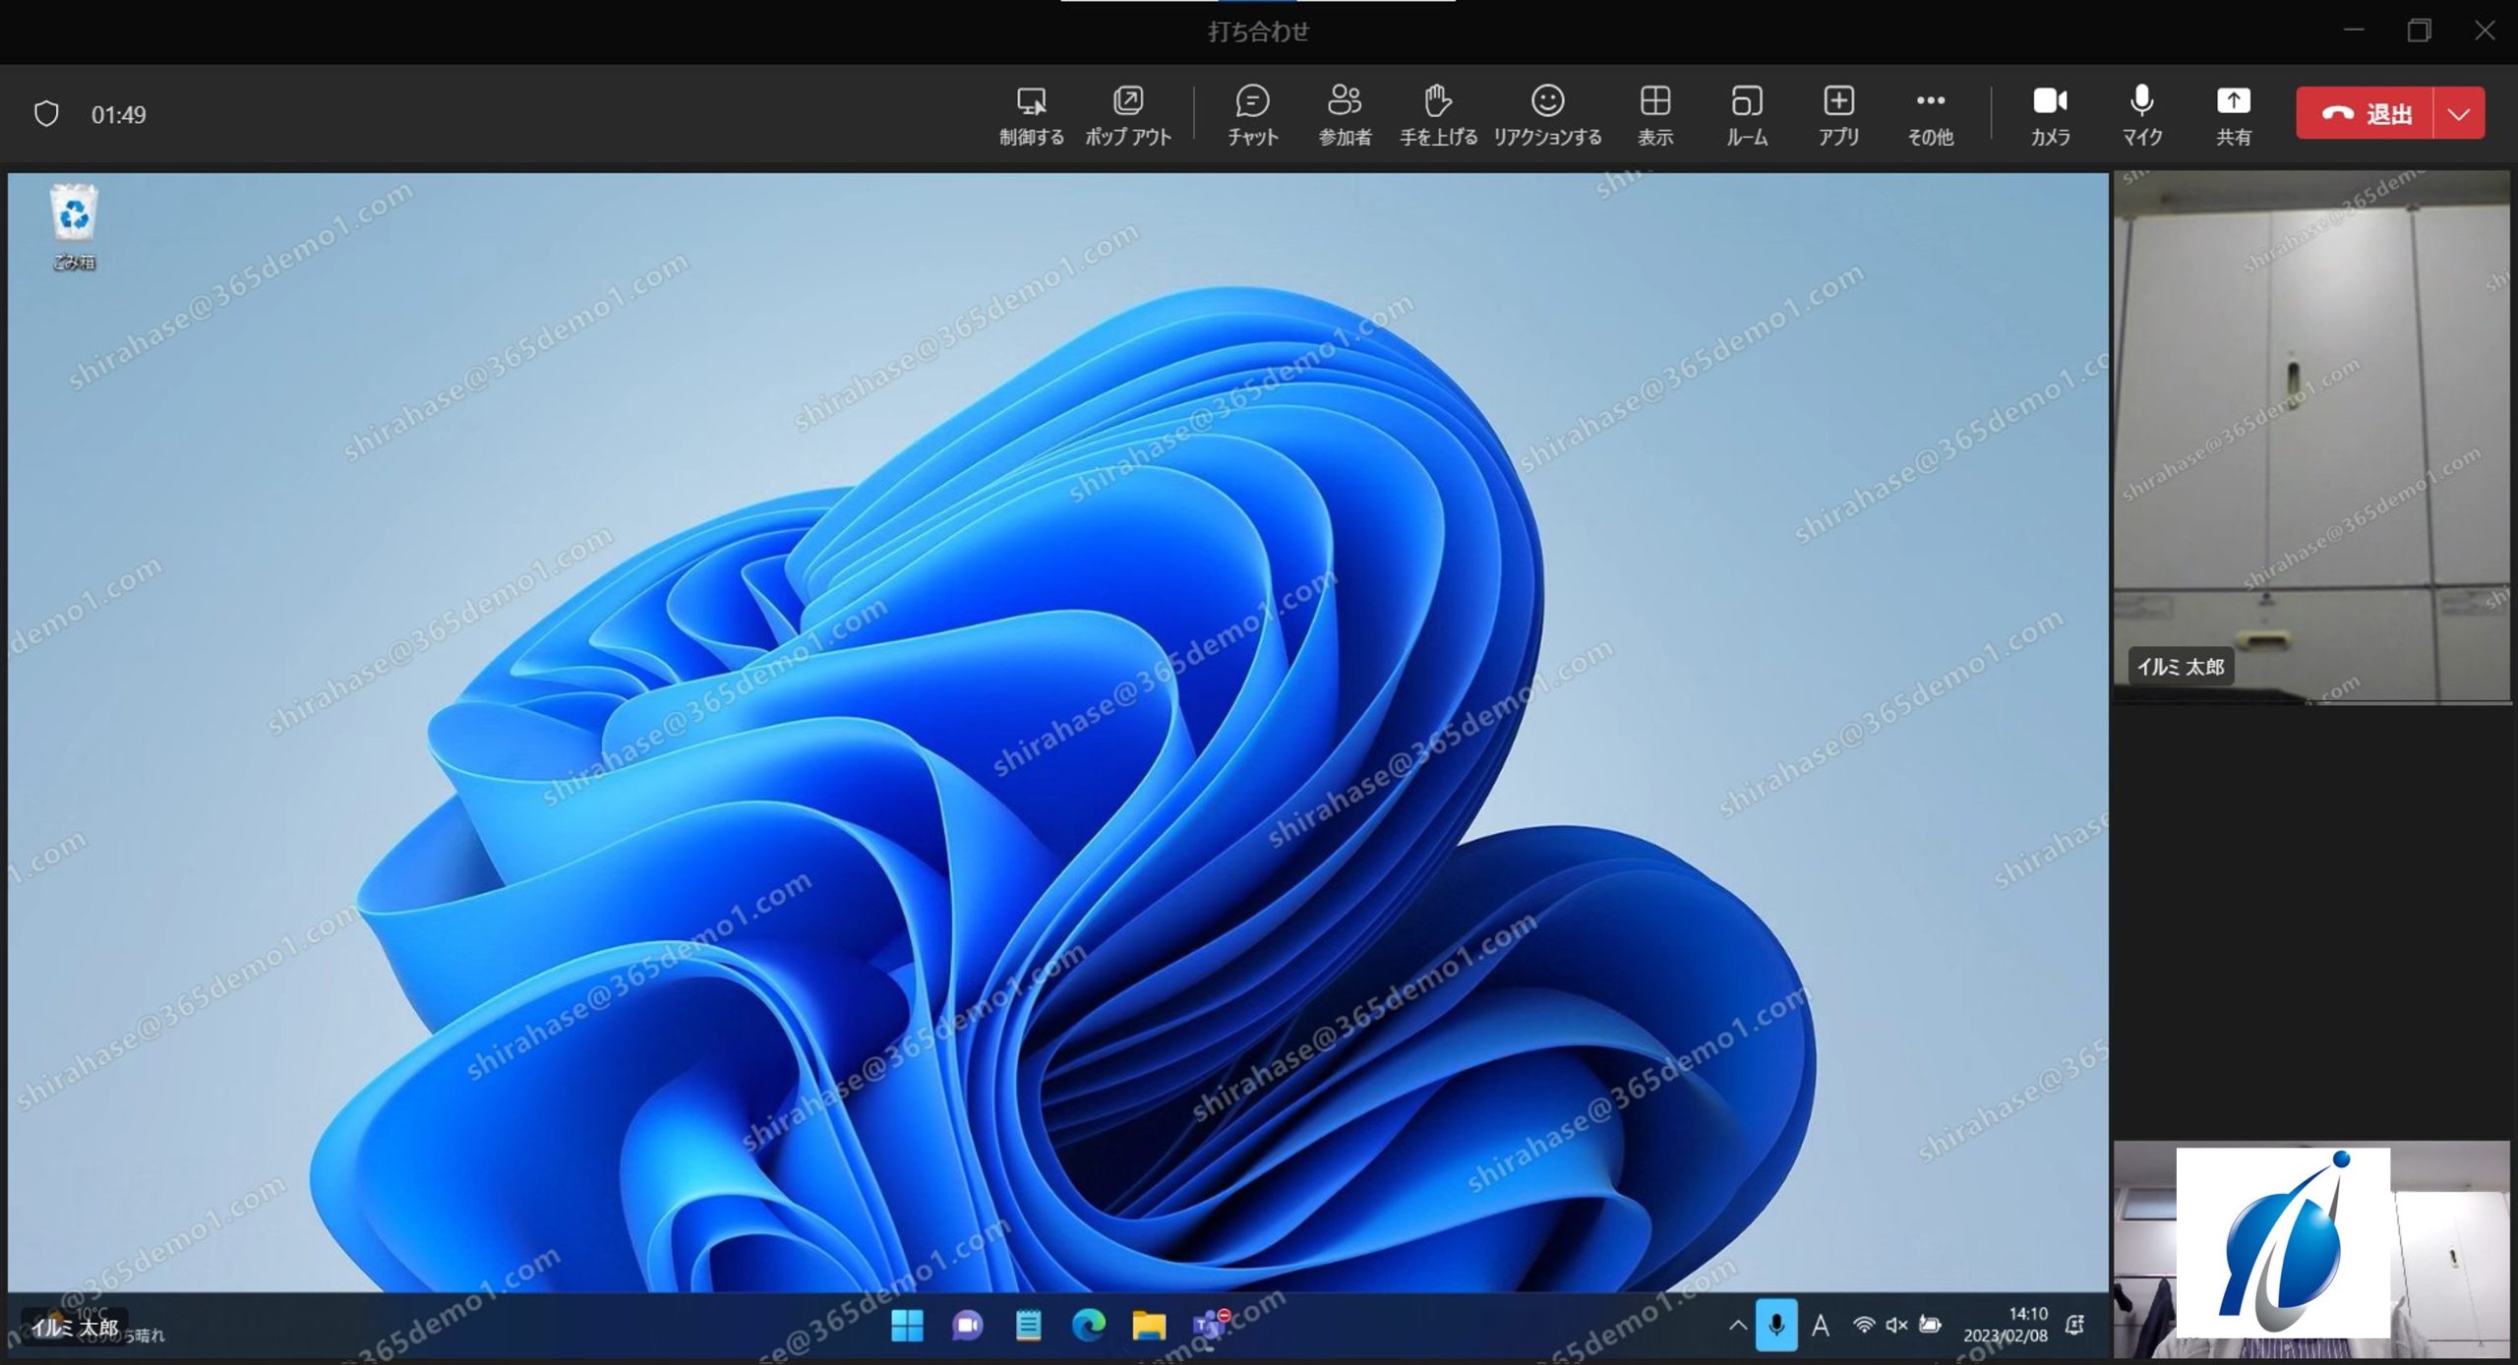Select the ごみ箱 recycle bin on shared desktop
2518x1365 pixels.
pos(74,226)
